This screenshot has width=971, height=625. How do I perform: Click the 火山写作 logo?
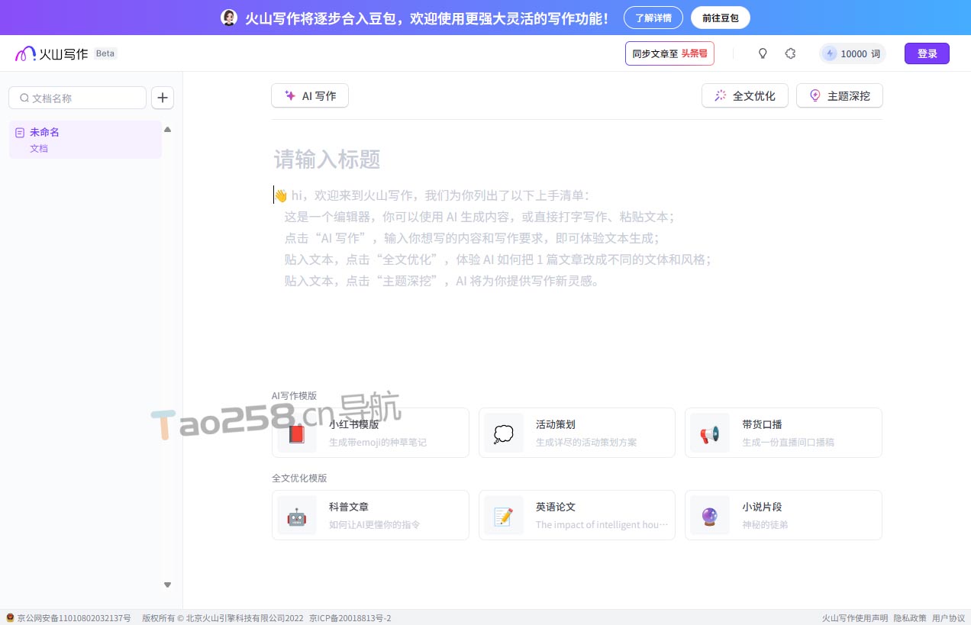click(x=51, y=53)
